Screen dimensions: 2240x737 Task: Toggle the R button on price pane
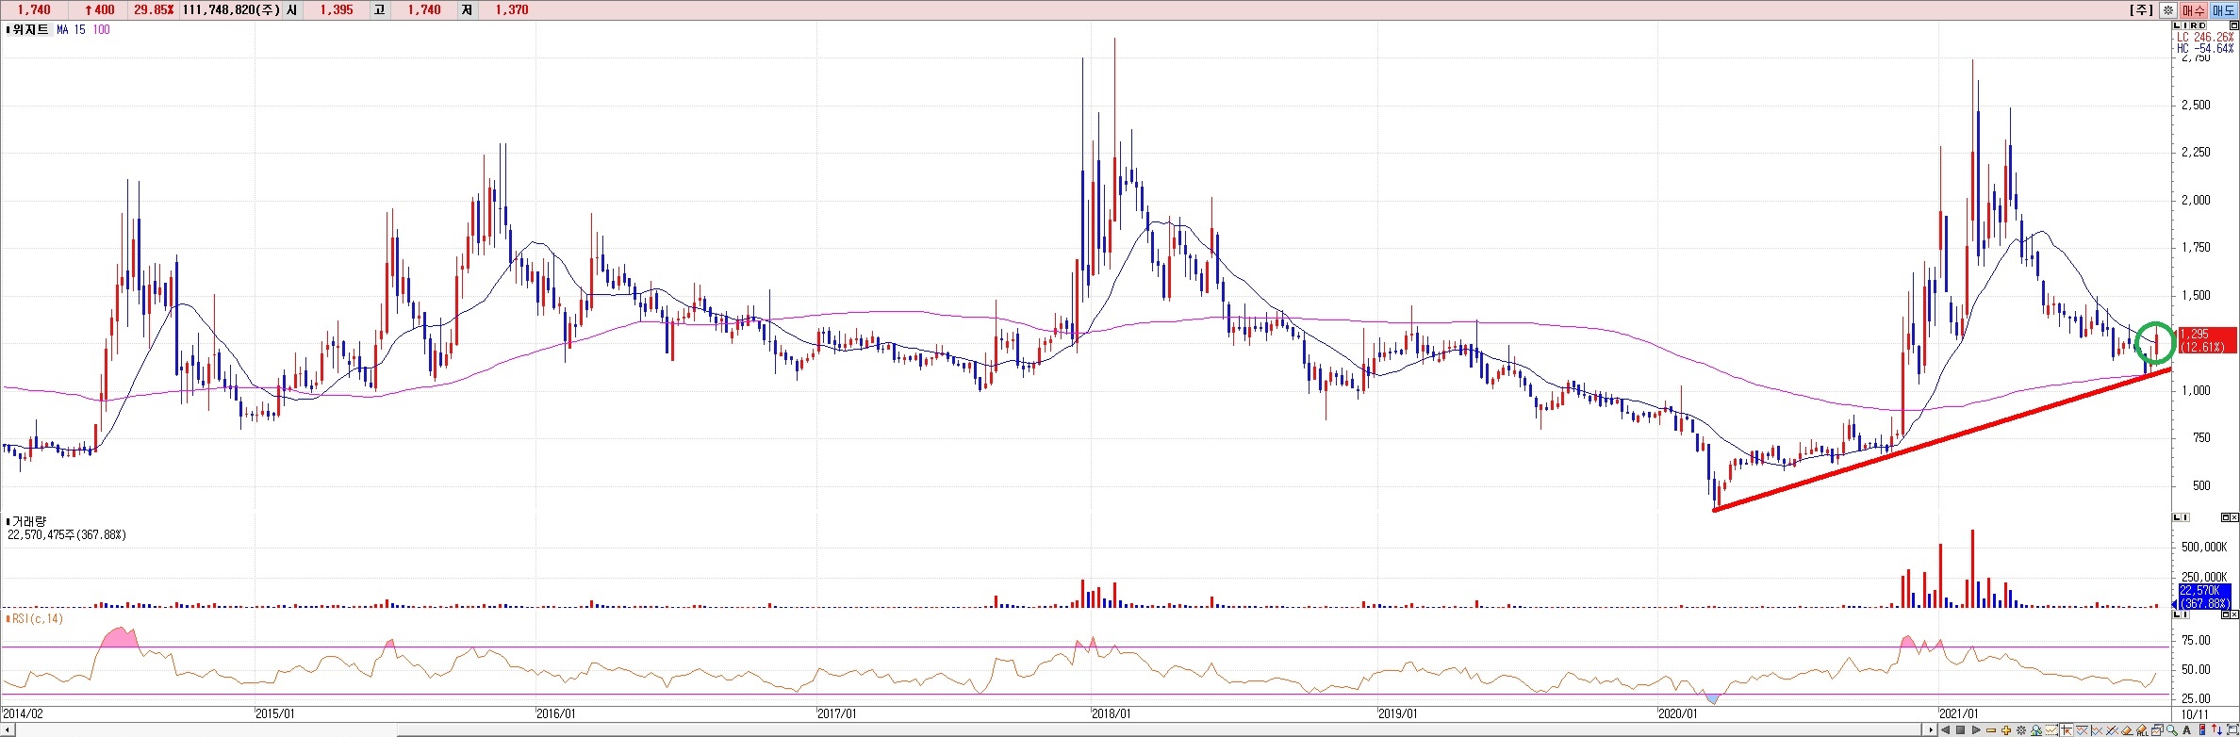tap(2194, 25)
